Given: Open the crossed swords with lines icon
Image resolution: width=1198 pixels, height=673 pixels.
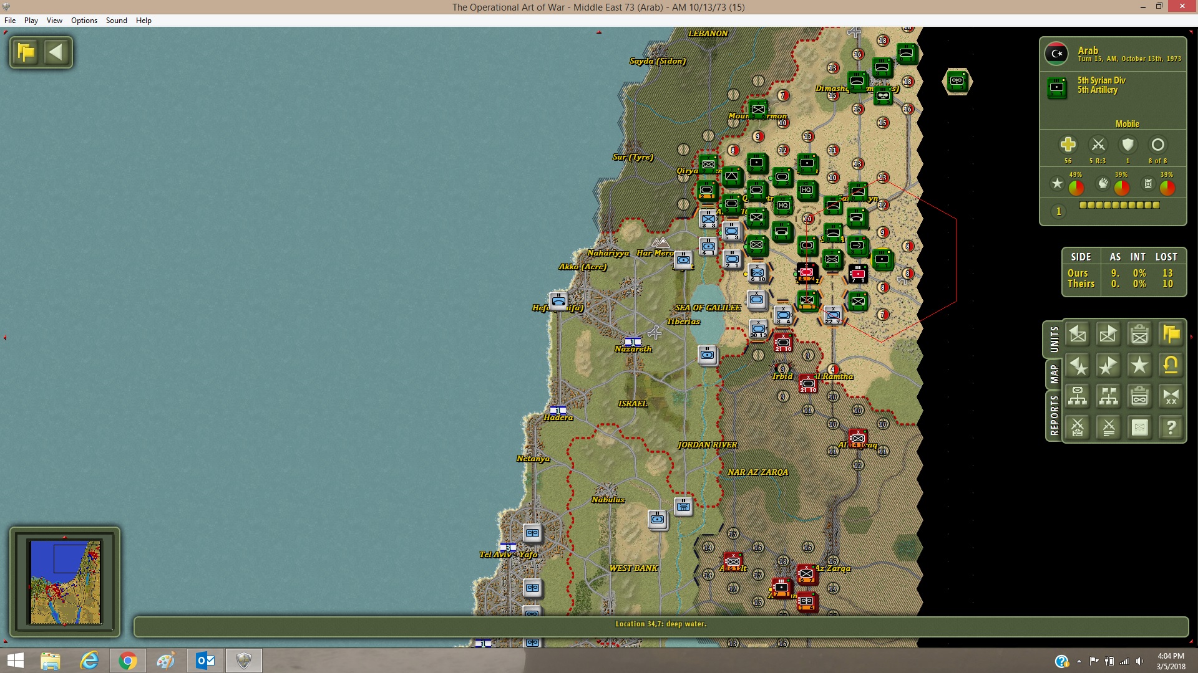Looking at the screenshot, I should point(1109,427).
